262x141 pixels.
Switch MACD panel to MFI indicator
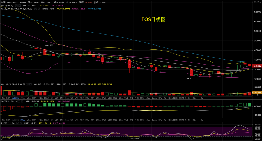(131, 120)
